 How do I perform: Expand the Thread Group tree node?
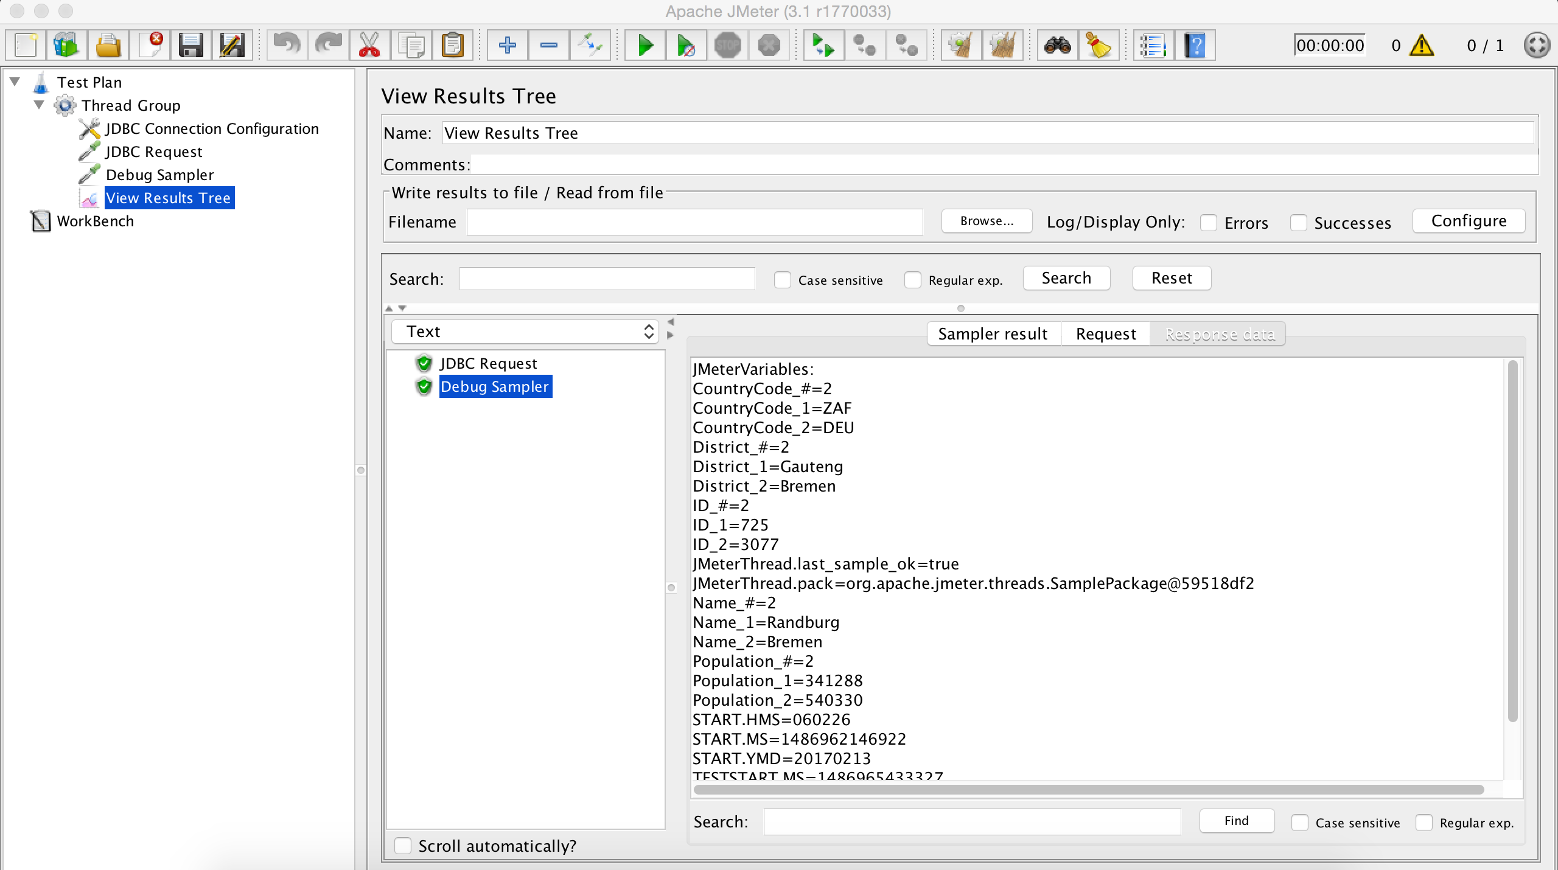(x=40, y=105)
